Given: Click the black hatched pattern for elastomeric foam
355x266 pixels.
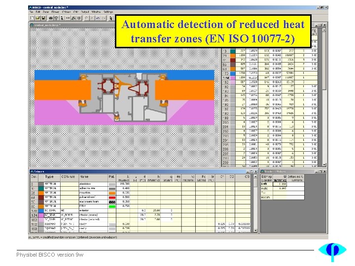Looking at the screenshot, I should [x=112, y=202].
